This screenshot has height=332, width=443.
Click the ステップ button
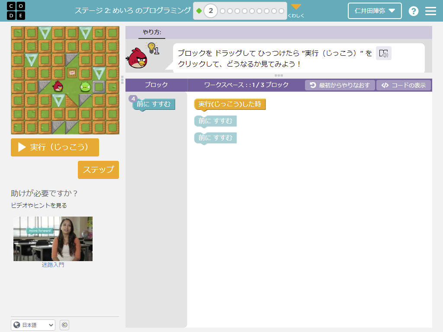pyautogui.click(x=98, y=169)
